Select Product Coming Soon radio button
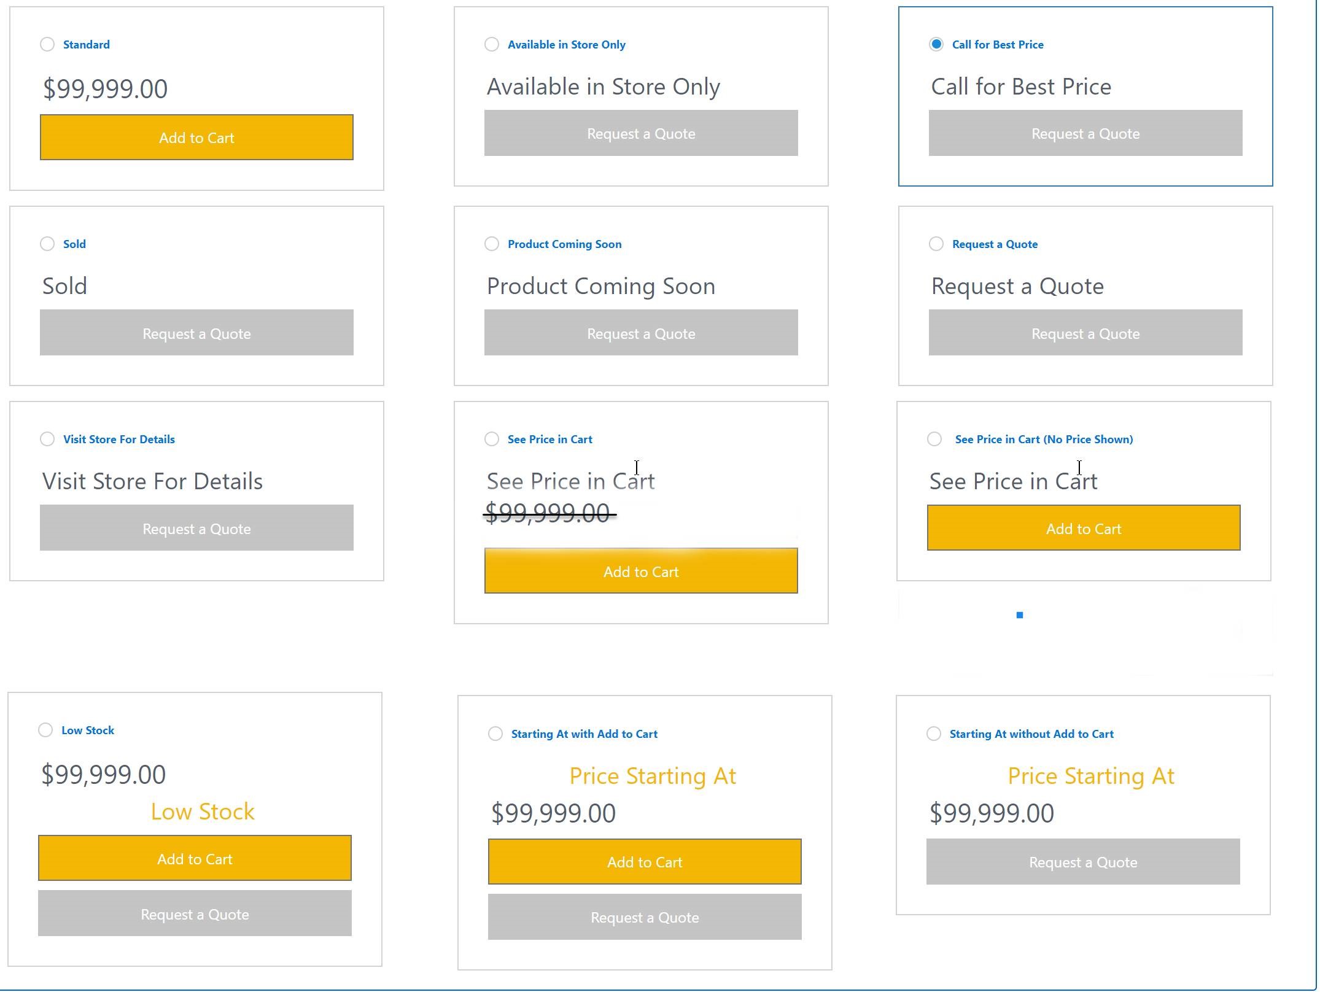 [492, 244]
